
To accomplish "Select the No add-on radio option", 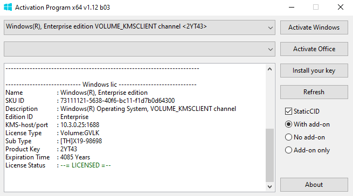I will coord(288,137).
